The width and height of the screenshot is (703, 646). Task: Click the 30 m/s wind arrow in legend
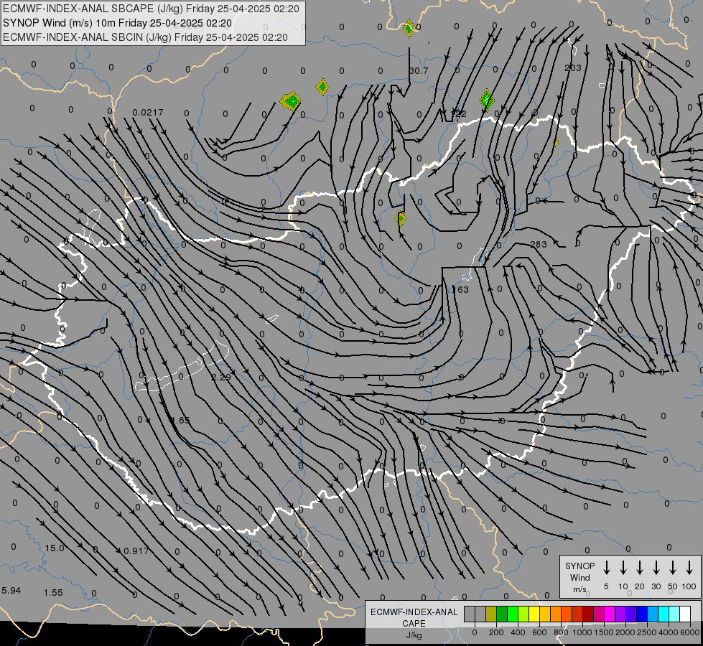(656, 568)
